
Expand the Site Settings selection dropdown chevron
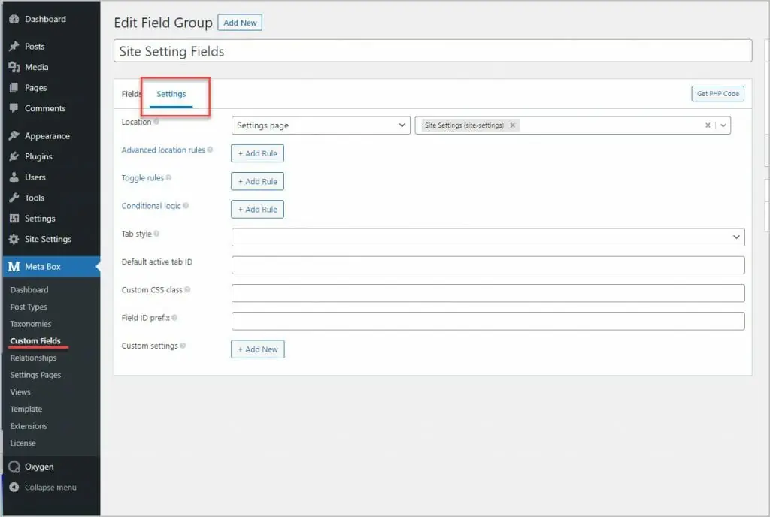click(x=723, y=125)
